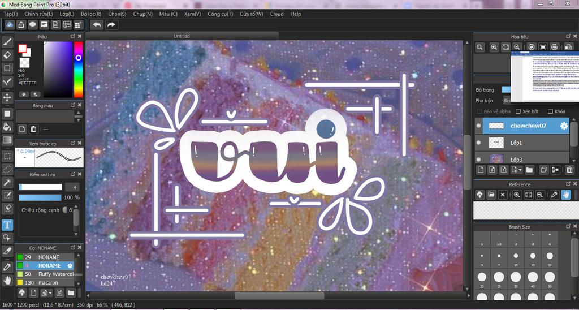The height and width of the screenshot is (310, 579).
Task: Create a new layer folder
Action: 529,170
